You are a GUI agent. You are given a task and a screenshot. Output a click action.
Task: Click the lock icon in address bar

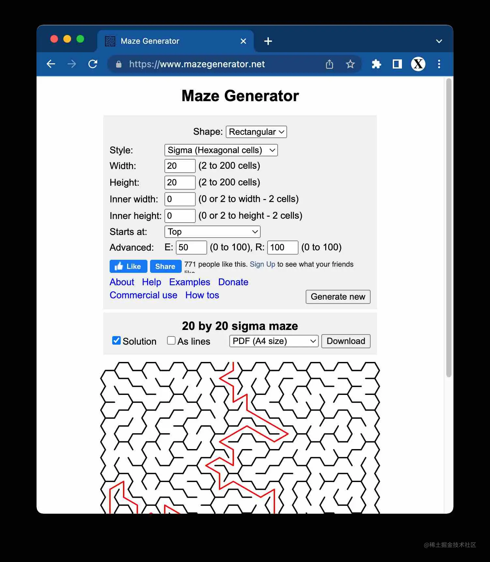click(x=119, y=64)
